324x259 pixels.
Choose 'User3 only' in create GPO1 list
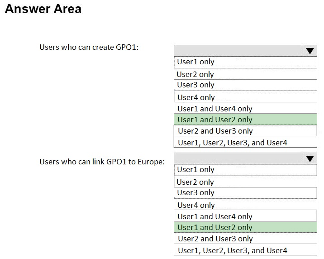coord(245,85)
